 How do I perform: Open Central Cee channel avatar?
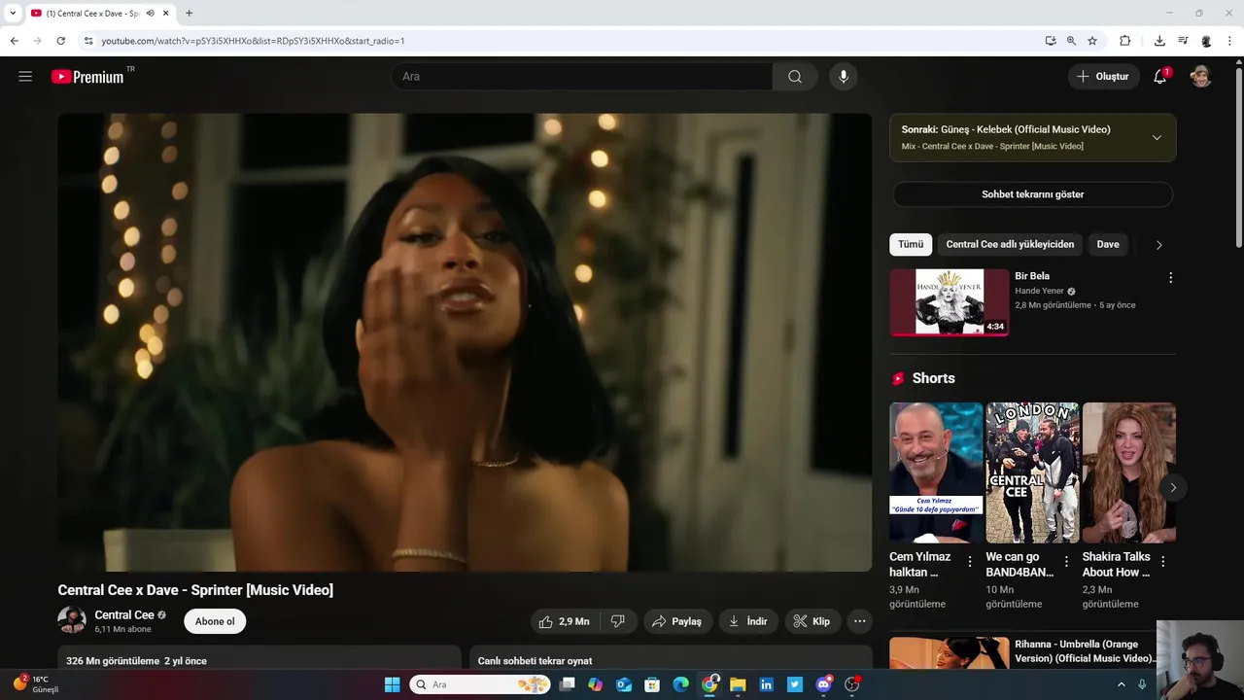point(72,620)
